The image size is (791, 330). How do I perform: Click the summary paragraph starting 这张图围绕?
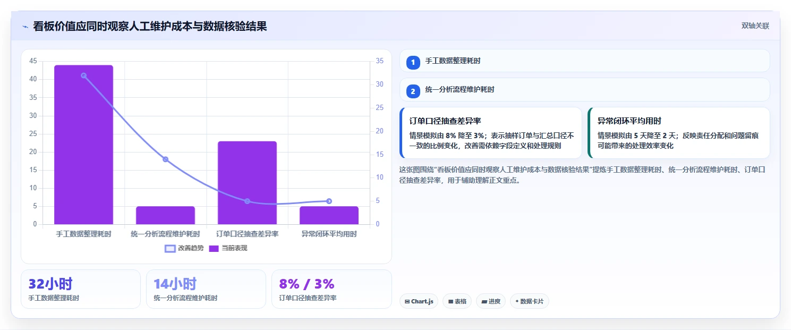pos(583,174)
